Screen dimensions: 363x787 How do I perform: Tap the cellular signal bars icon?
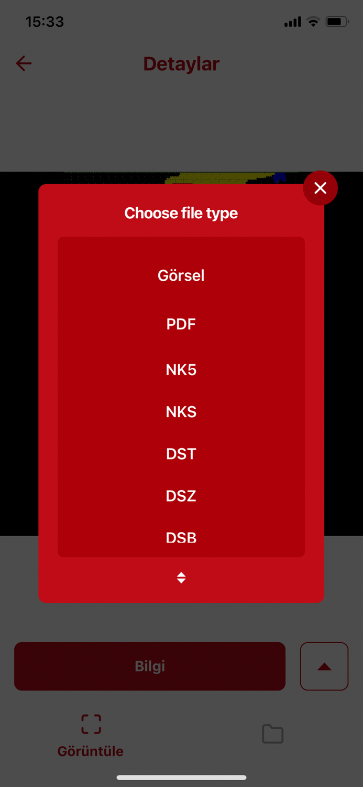tap(292, 22)
